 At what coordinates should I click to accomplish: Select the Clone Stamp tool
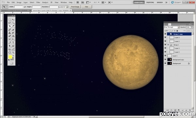[9, 33]
